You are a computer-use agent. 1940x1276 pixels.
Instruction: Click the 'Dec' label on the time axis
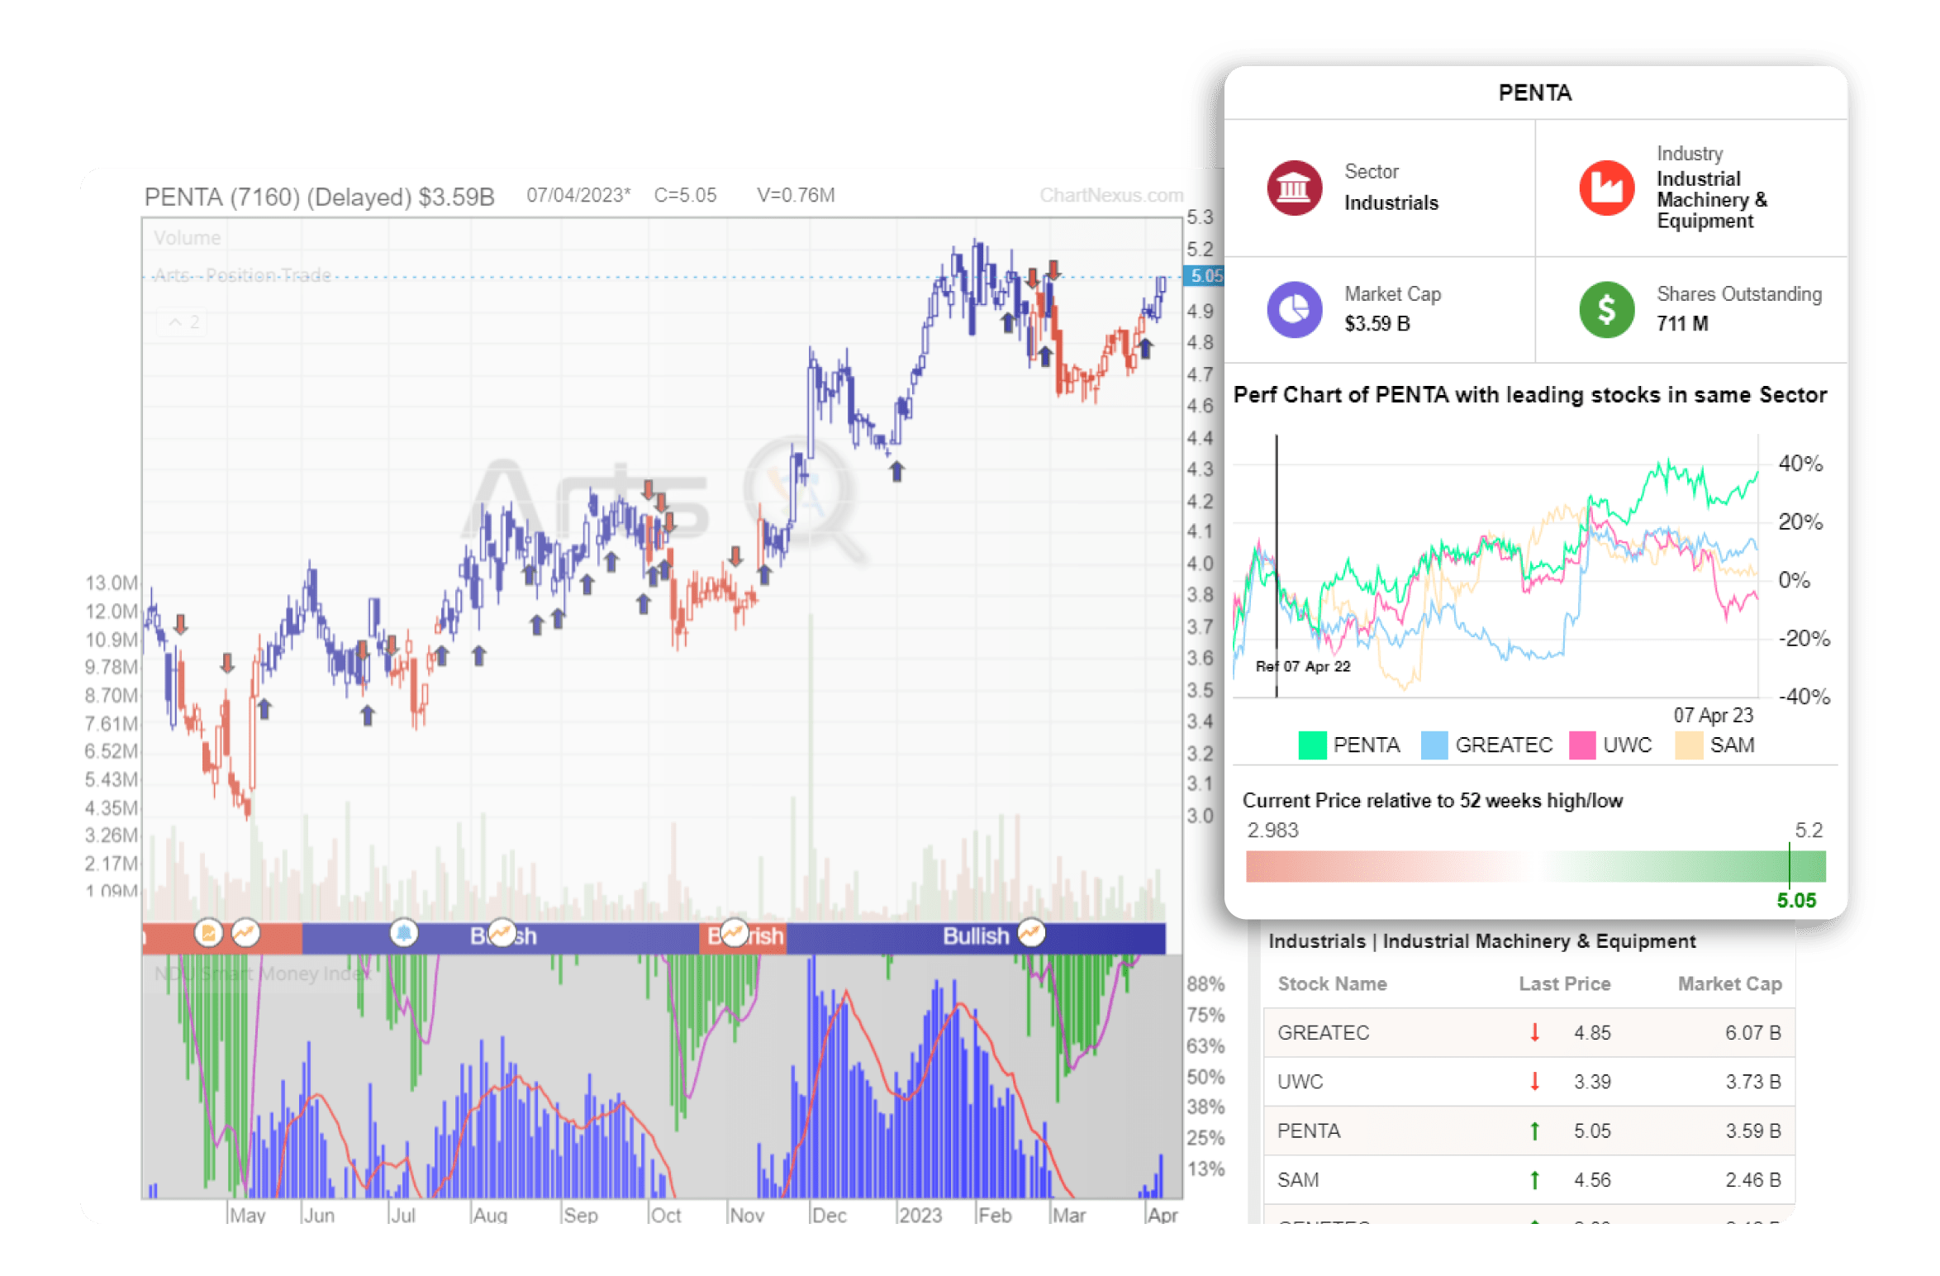tap(829, 1214)
